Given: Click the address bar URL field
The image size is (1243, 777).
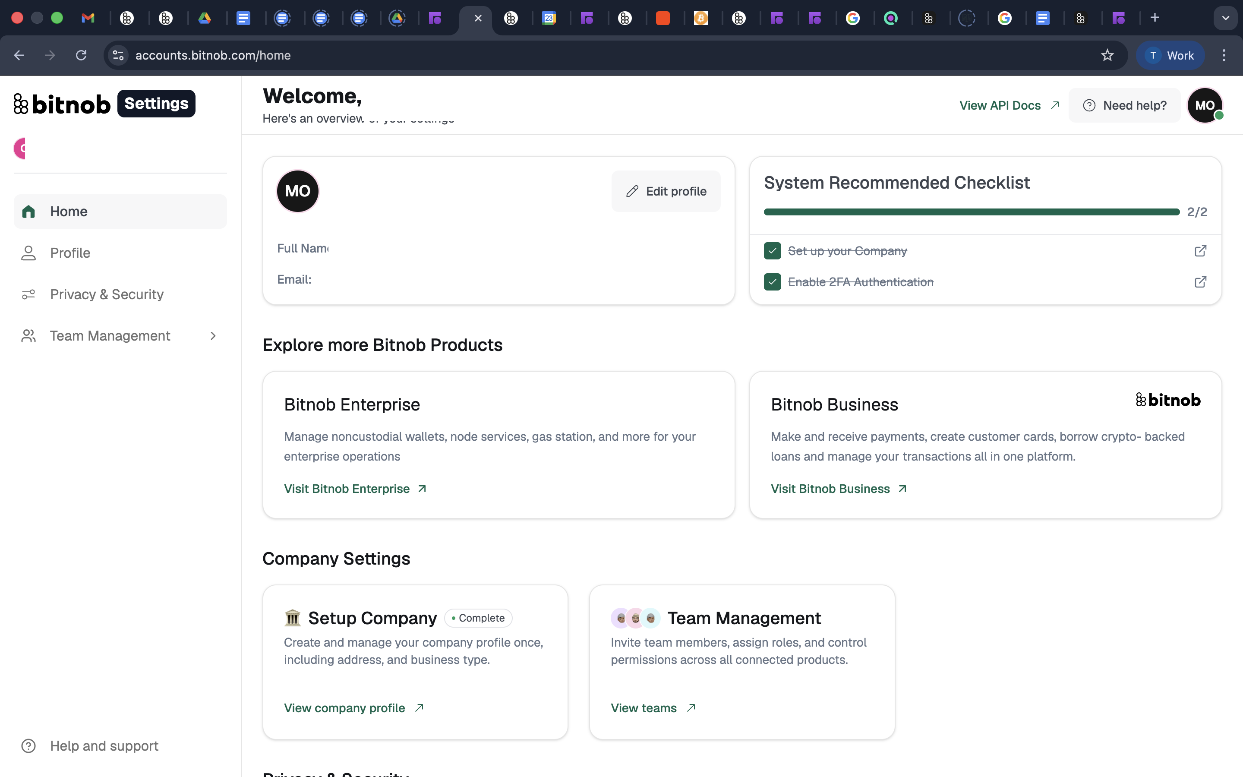Looking at the screenshot, I should (x=611, y=55).
